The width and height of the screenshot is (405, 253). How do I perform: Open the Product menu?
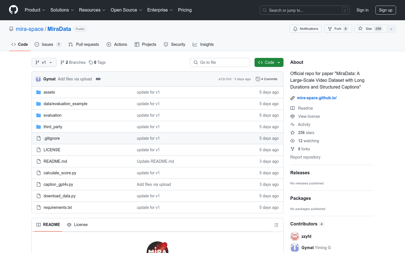(x=35, y=10)
